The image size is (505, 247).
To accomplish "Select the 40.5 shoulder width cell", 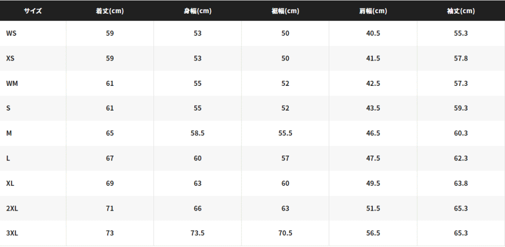I will (x=373, y=33).
